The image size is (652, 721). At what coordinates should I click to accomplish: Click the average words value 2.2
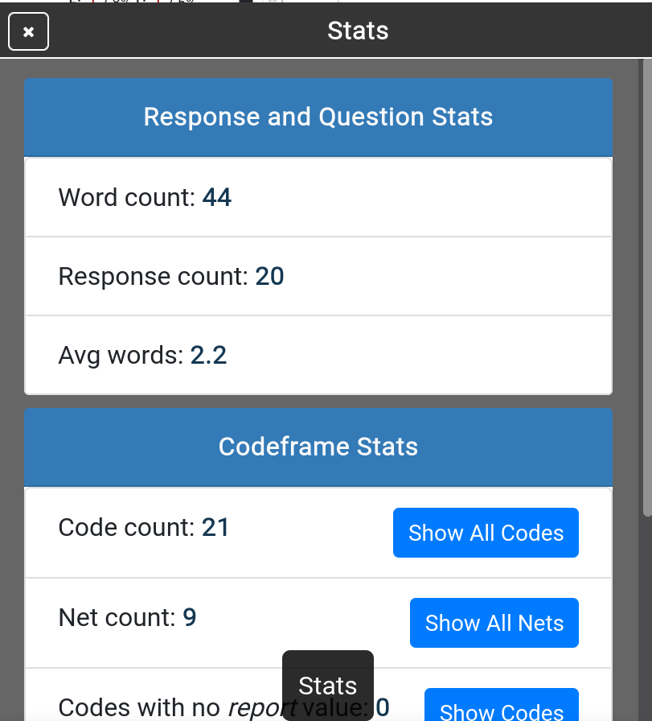(x=208, y=355)
